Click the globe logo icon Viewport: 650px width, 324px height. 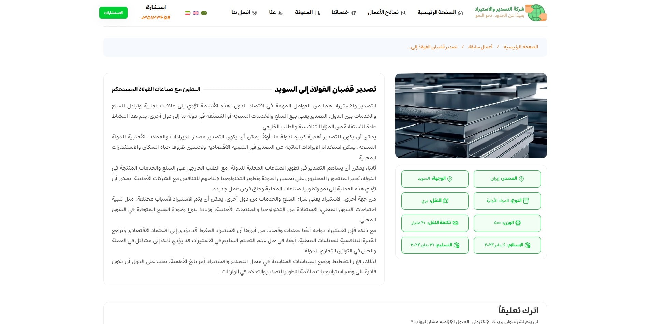536,12
